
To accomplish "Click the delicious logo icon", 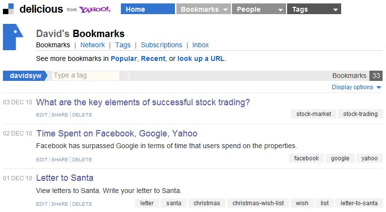I will (x=8, y=9).
